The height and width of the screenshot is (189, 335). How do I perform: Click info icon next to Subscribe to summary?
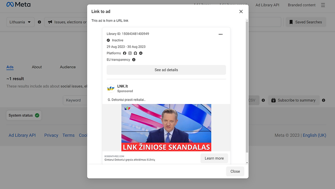323,100
